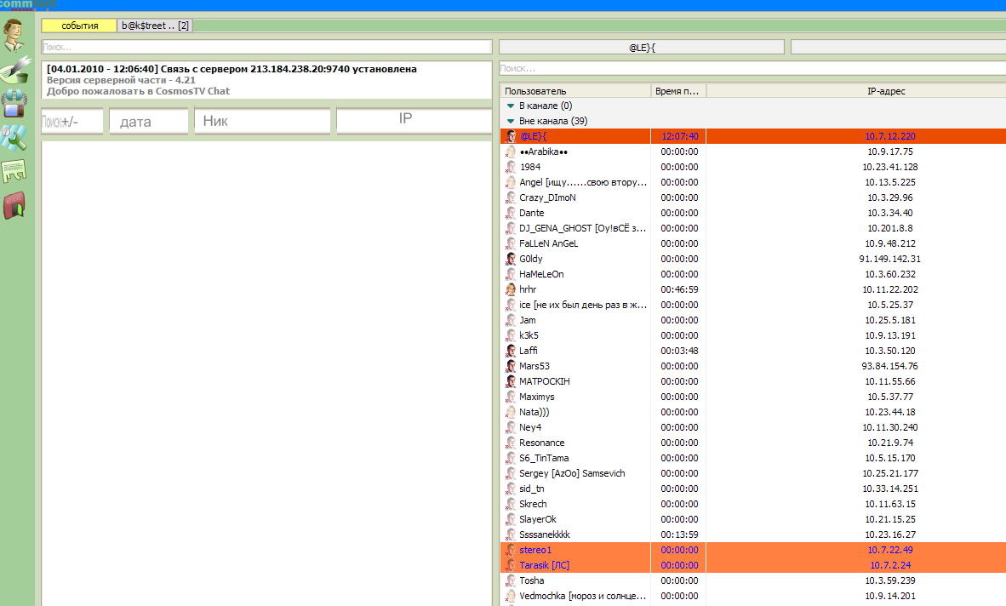This screenshot has height=606, width=1006.
Task: Click the avatar icon beside Mars53
Action: (x=511, y=366)
